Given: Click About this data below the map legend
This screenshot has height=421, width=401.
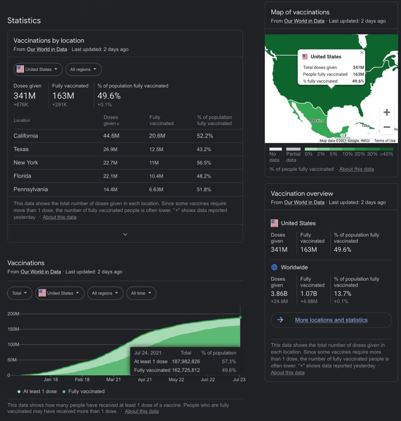Looking at the screenshot, I should [356, 169].
